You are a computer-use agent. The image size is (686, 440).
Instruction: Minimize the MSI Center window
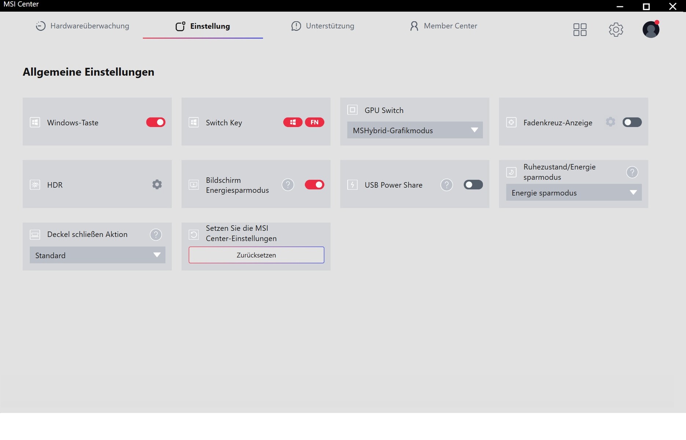[x=620, y=6]
